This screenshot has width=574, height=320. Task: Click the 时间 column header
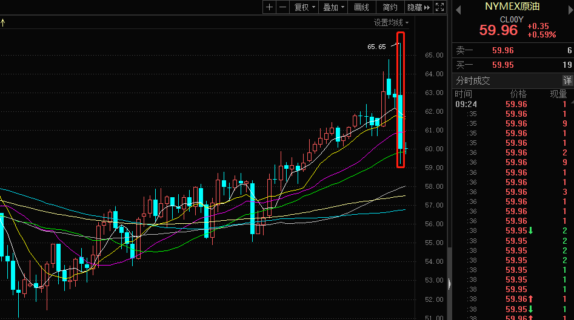coord(463,94)
